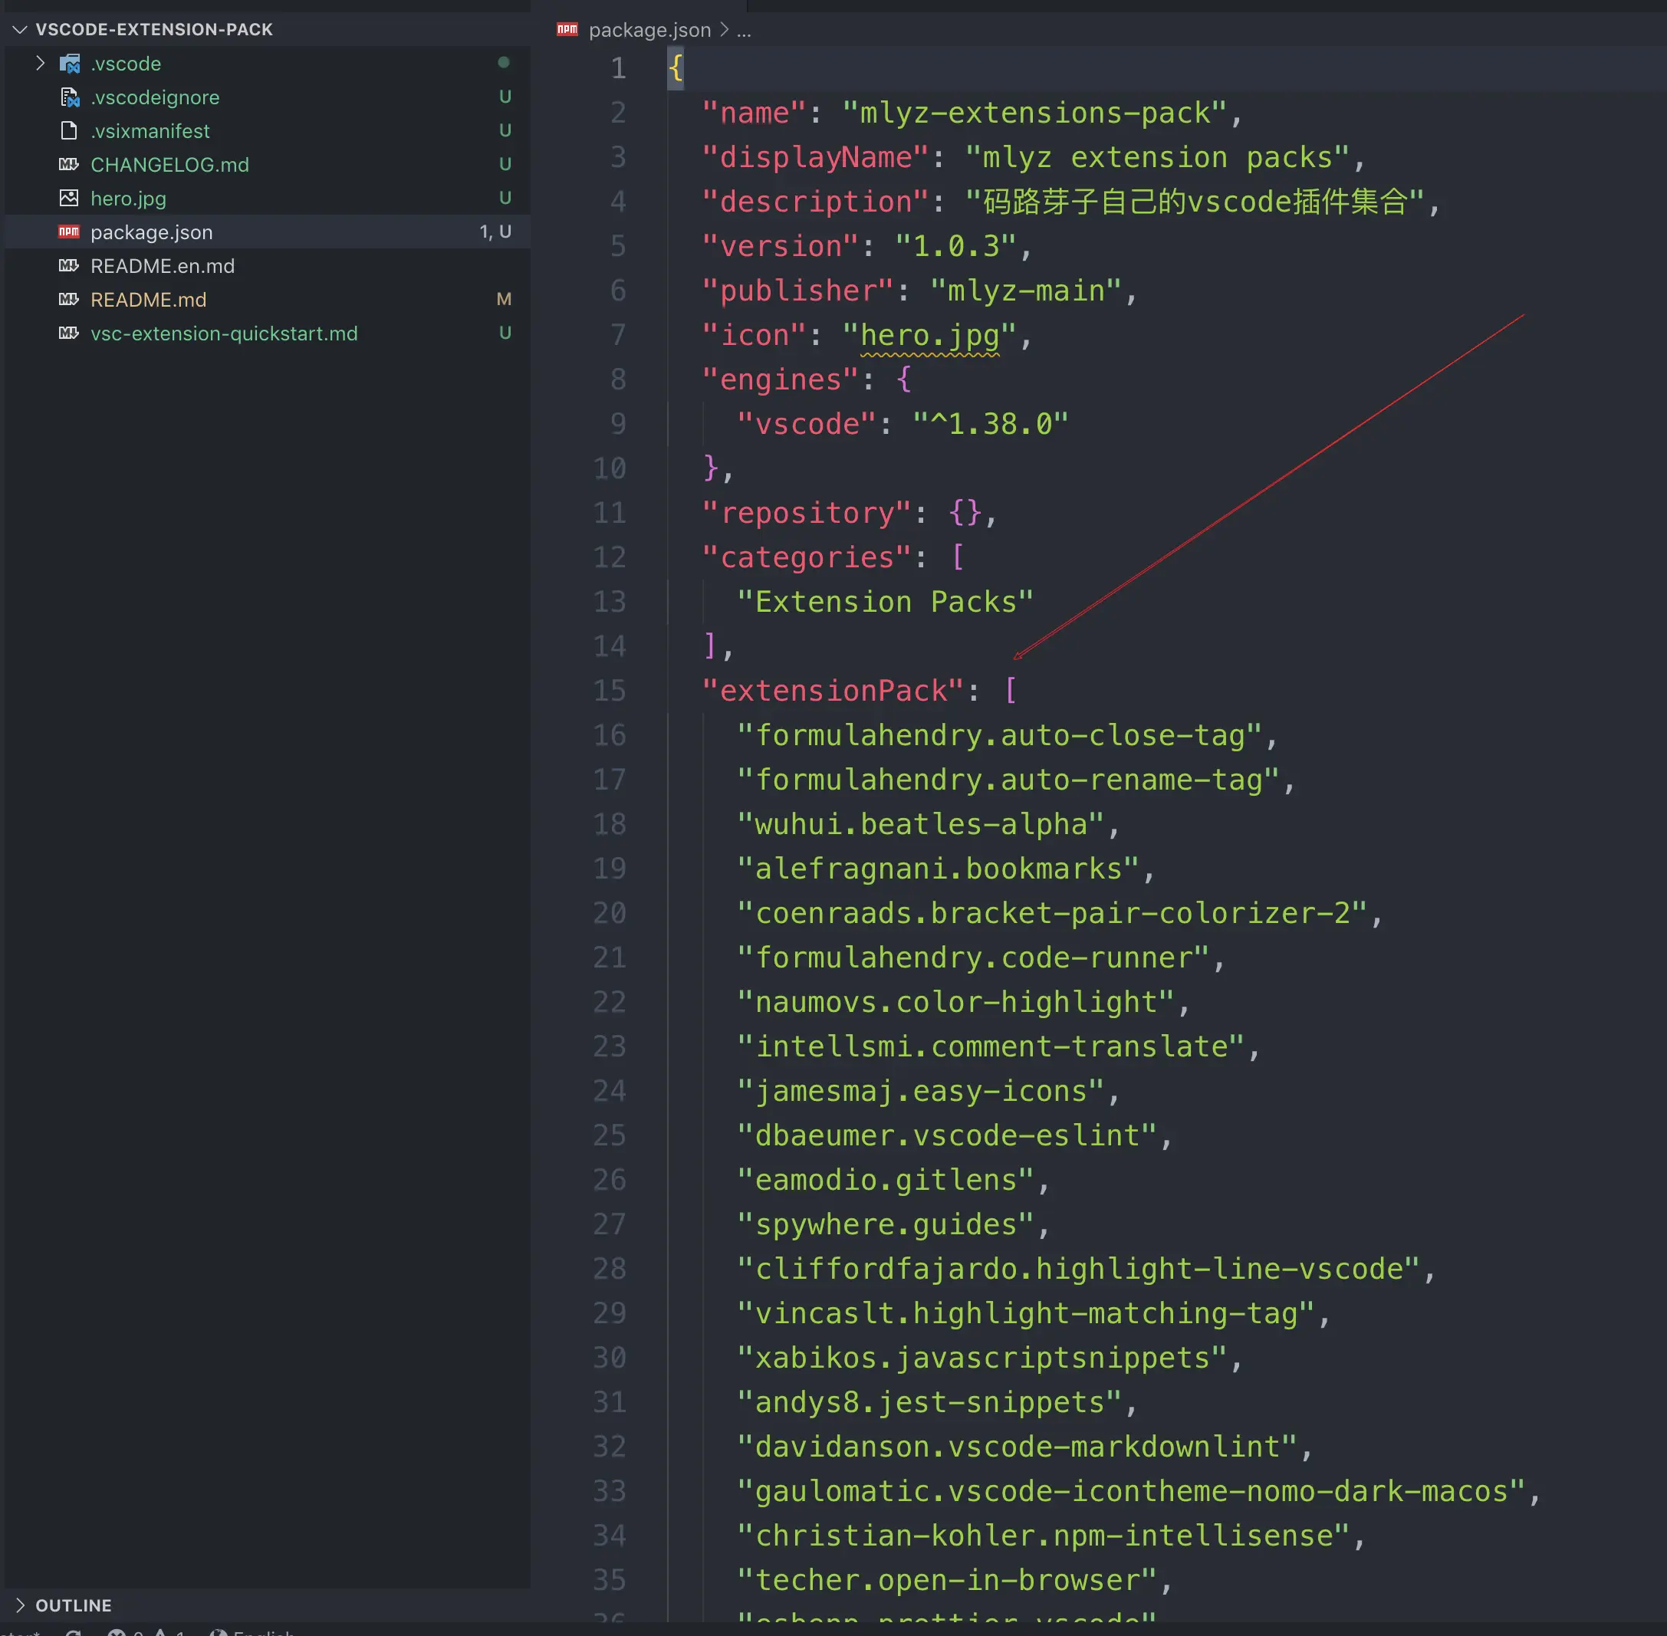This screenshot has width=1667, height=1636.
Task: Select vsc-extension-quickstart.md in file tree
Action: point(223,333)
